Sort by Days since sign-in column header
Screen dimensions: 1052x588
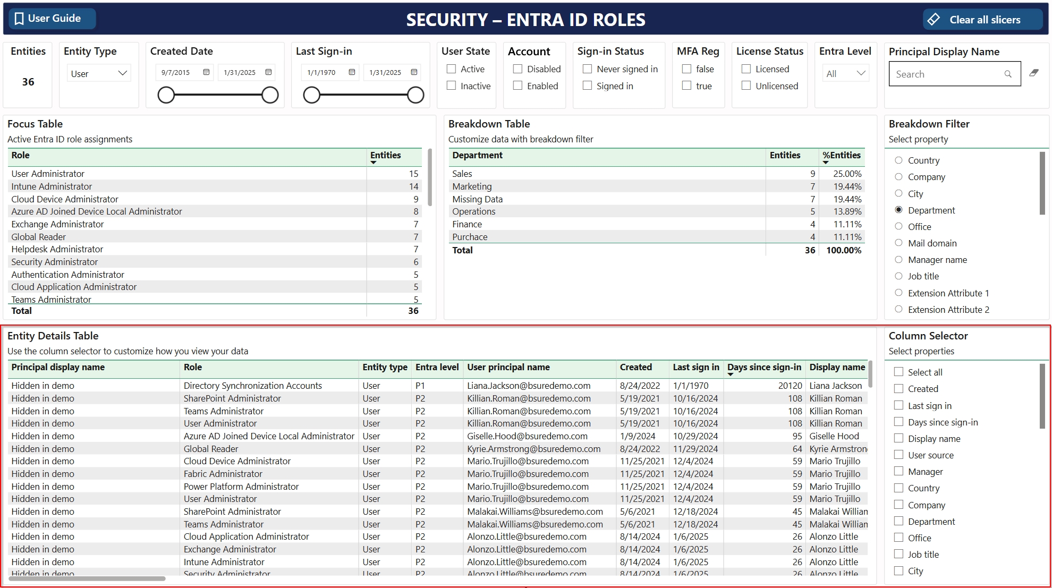(x=763, y=367)
